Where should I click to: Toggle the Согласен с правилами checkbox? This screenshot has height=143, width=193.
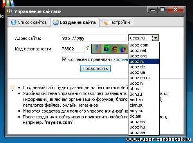(65, 59)
